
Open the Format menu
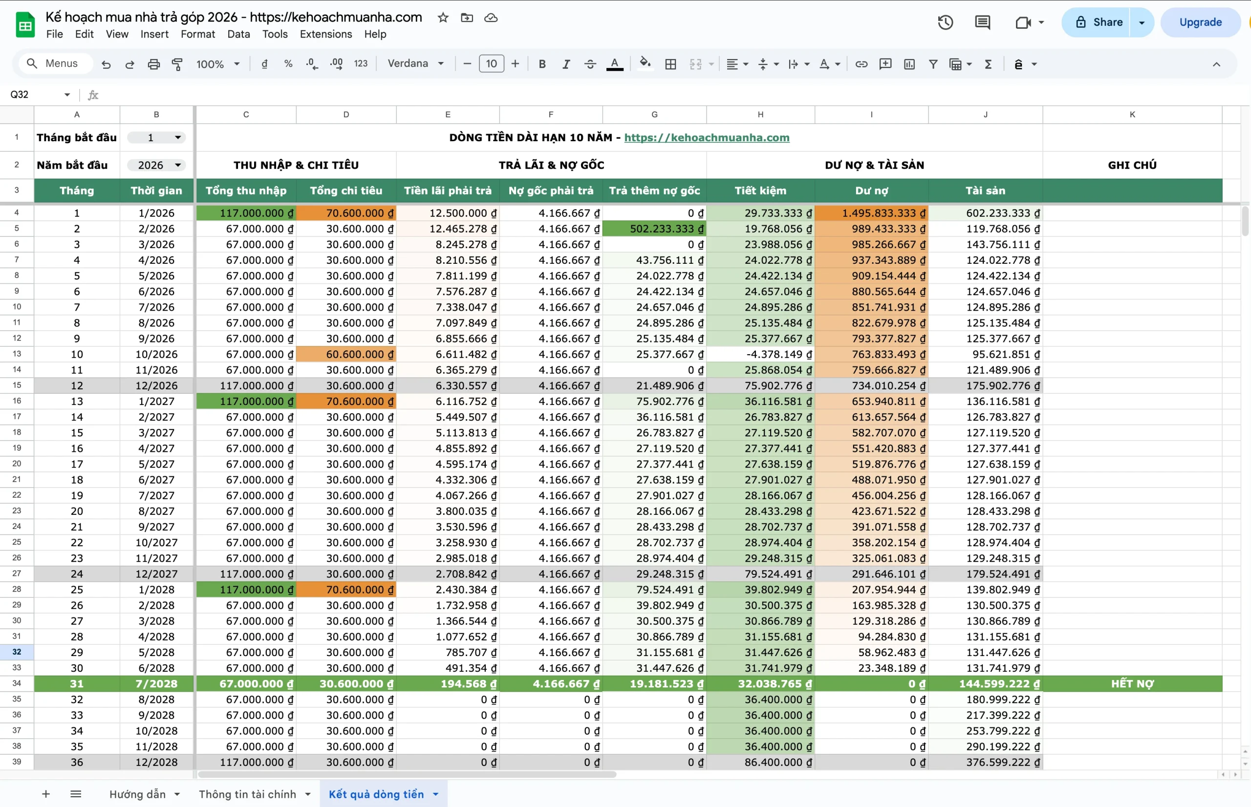197,34
